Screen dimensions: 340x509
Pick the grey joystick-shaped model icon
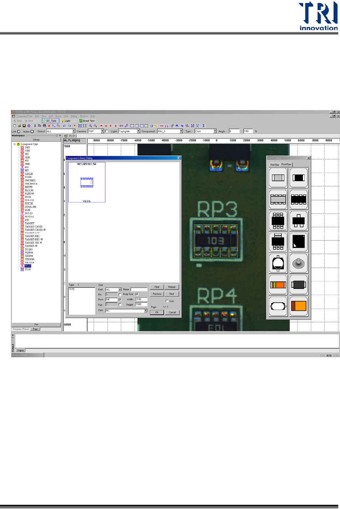pyautogui.click(x=299, y=263)
